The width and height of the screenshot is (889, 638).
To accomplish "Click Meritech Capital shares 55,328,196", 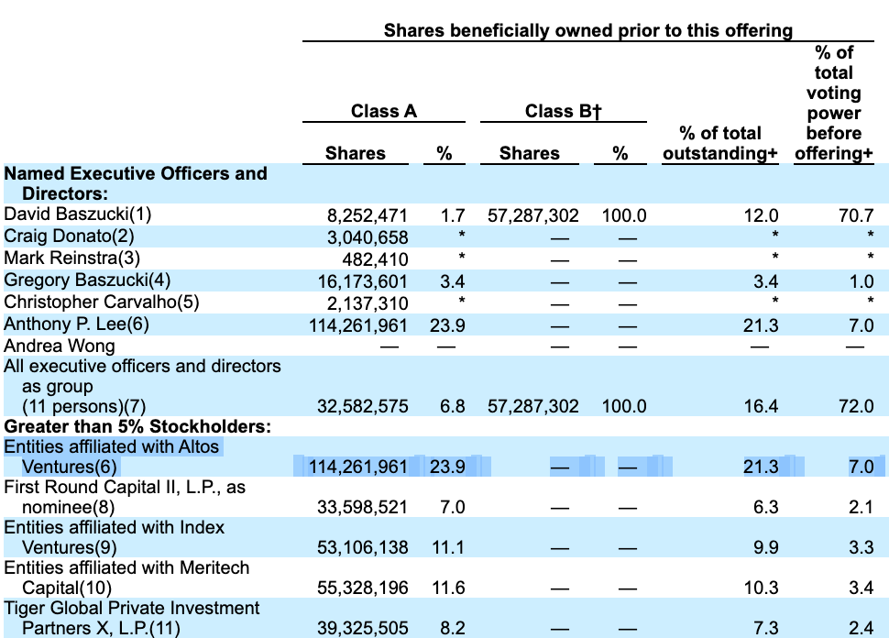I will tap(362, 588).
